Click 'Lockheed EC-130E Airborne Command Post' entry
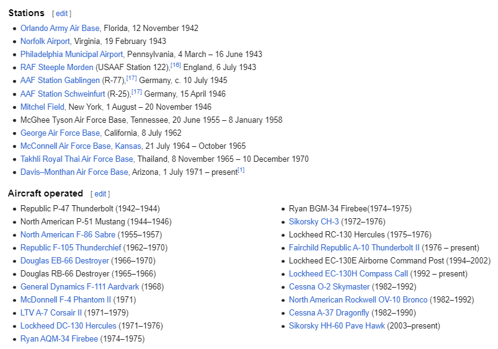This screenshot has height=349, width=498. click(366, 261)
